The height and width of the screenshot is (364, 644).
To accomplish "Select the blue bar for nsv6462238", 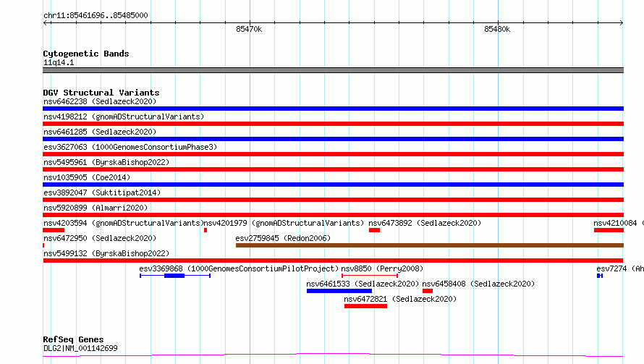I will (333, 109).
